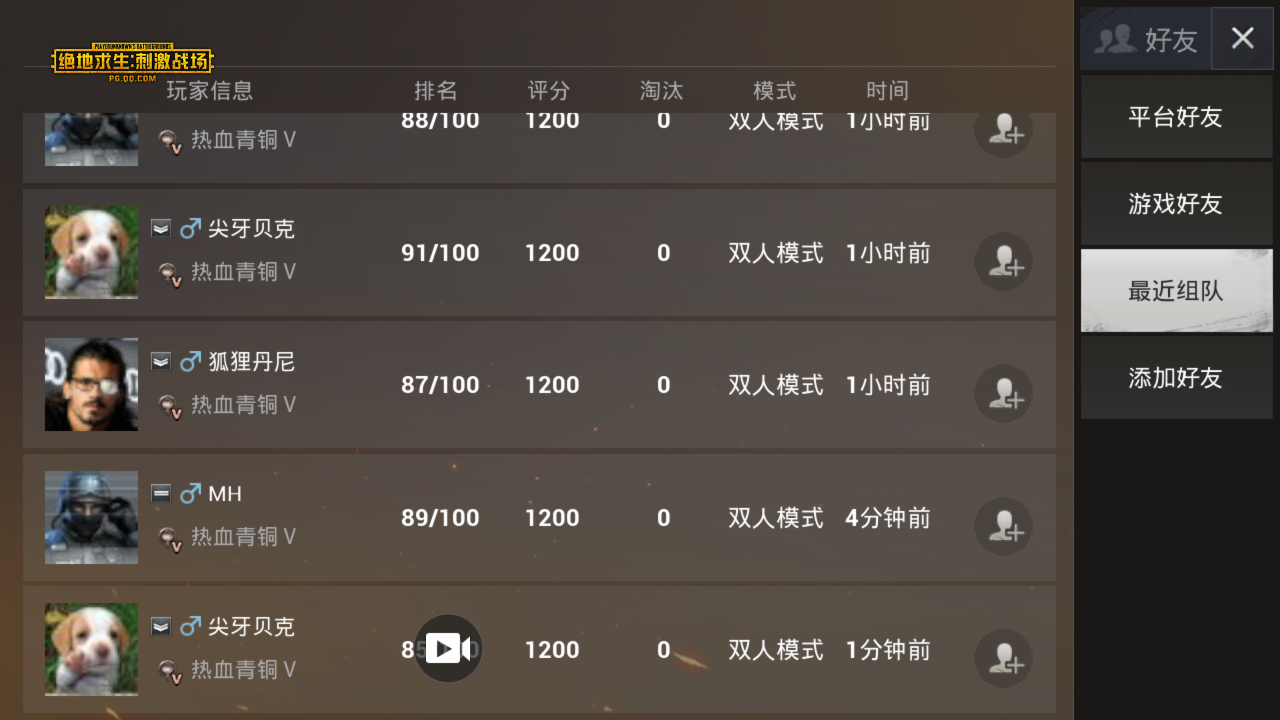Viewport: 1280px width, 720px height.
Task: Open the 添加好友 tab
Action: 1177,378
